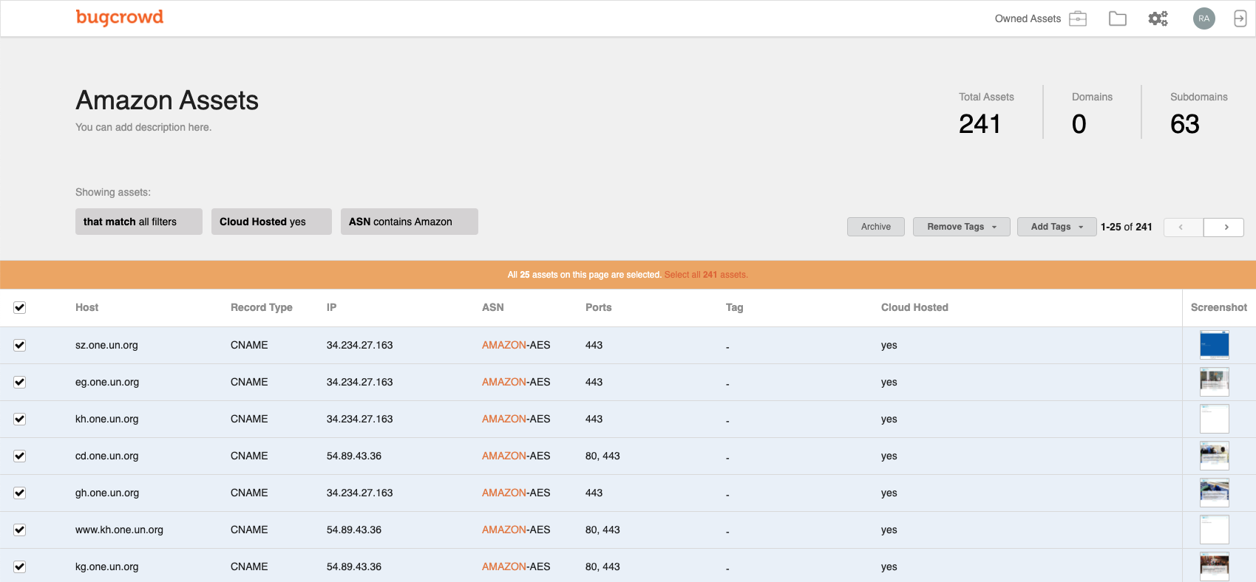Viewport: 1256px width, 582px height.
Task: Sort by the Ports column header
Action: (599, 307)
